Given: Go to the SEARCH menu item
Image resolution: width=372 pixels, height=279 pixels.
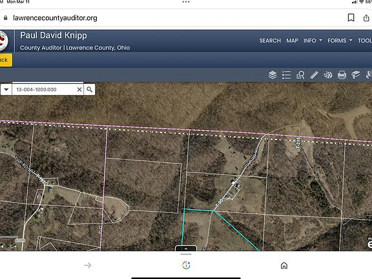Looking at the screenshot, I should pyautogui.click(x=270, y=41).
